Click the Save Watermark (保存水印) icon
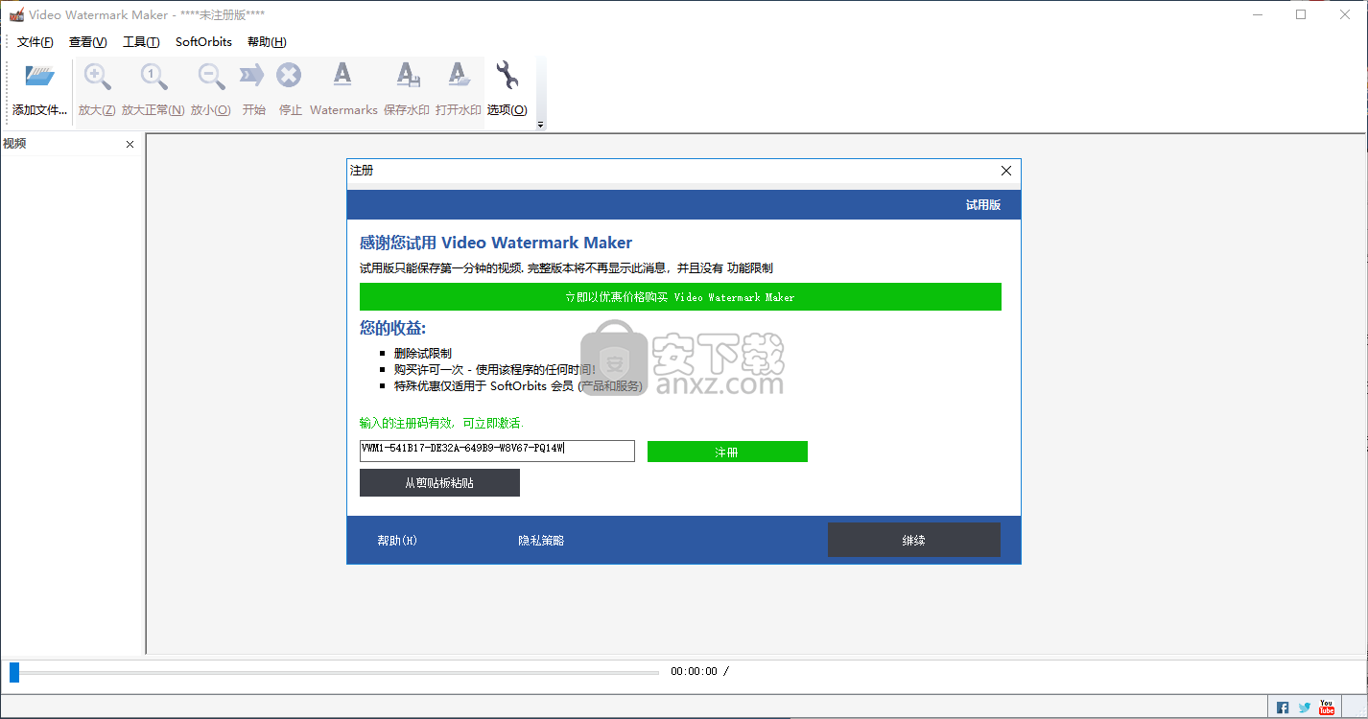Image resolution: width=1368 pixels, height=719 pixels. coord(407,76)
